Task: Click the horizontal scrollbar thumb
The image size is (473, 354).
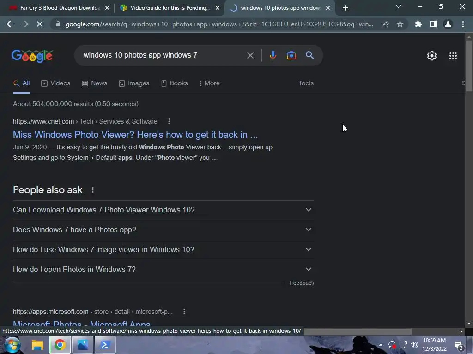Action: click(358, 331)
